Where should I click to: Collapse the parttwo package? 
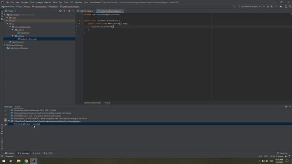click(x=13, y=36)
